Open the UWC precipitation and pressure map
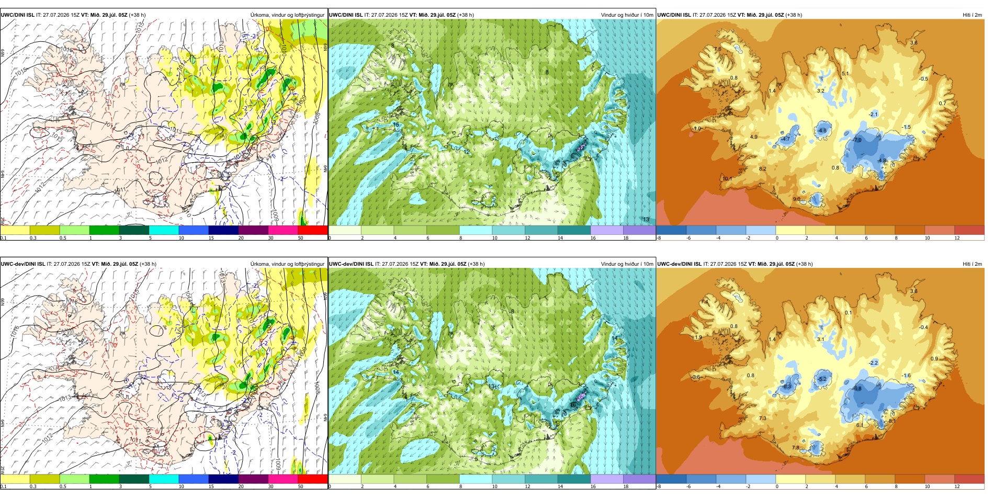Viewport: 994px width, 497px height. click(164, 122)
